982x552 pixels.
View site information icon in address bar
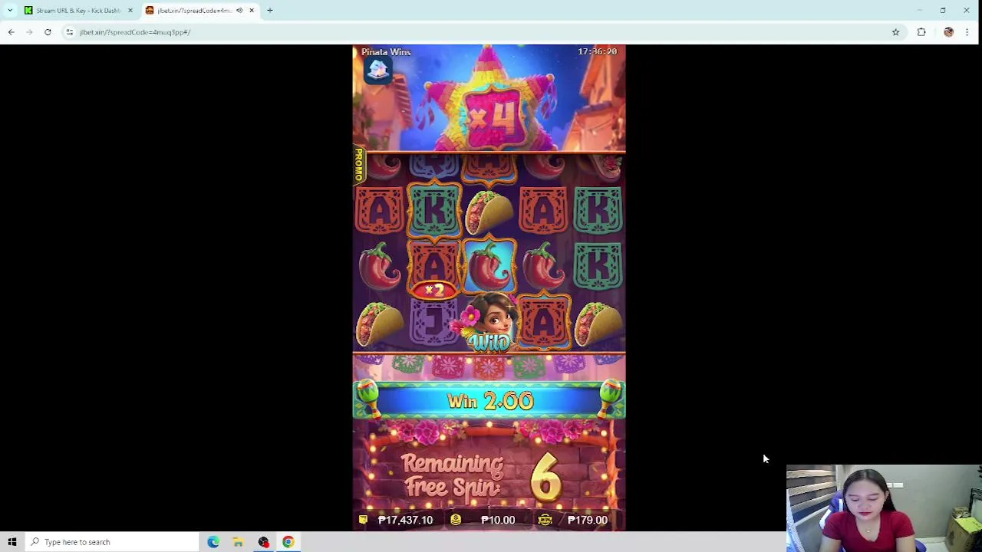pyautogui.click(x=69, y=32)
